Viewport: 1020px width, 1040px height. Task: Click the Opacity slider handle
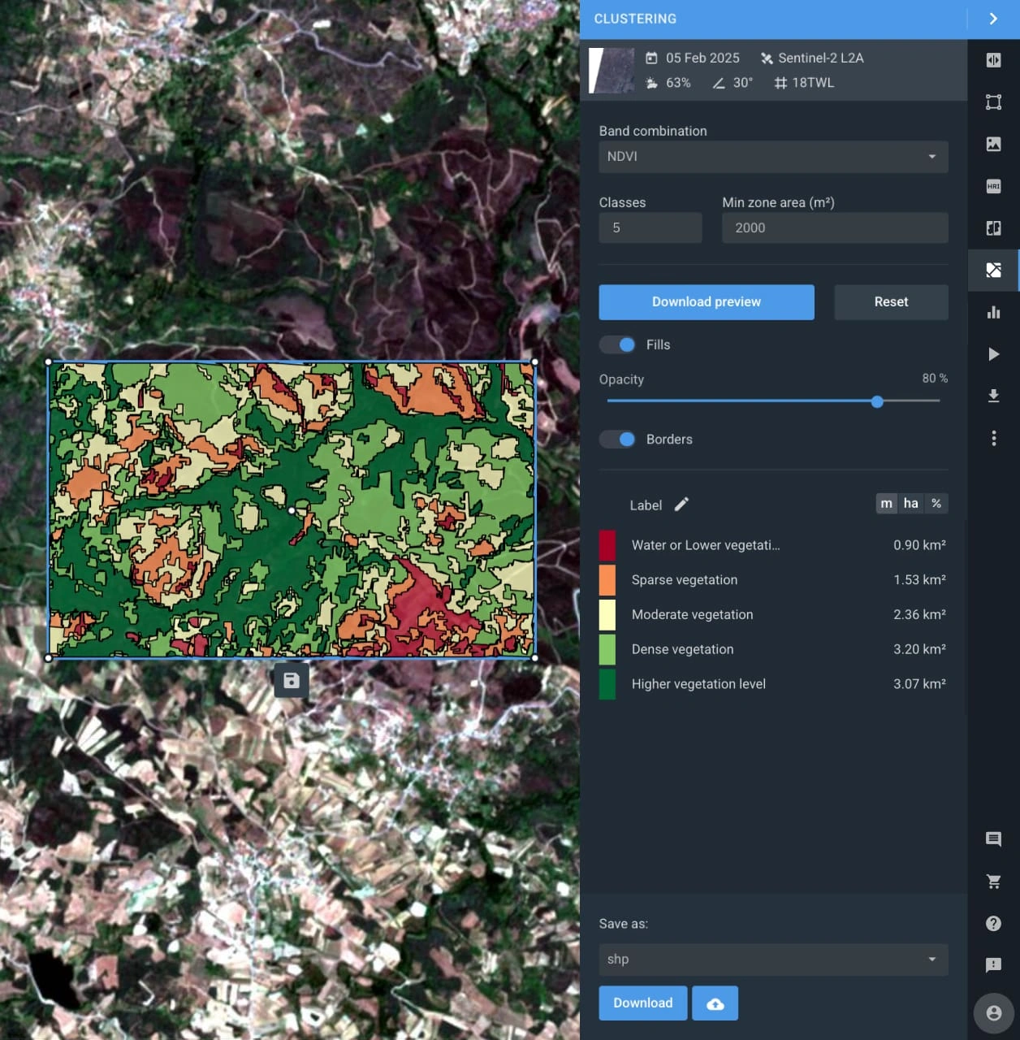tap(877, 401)
